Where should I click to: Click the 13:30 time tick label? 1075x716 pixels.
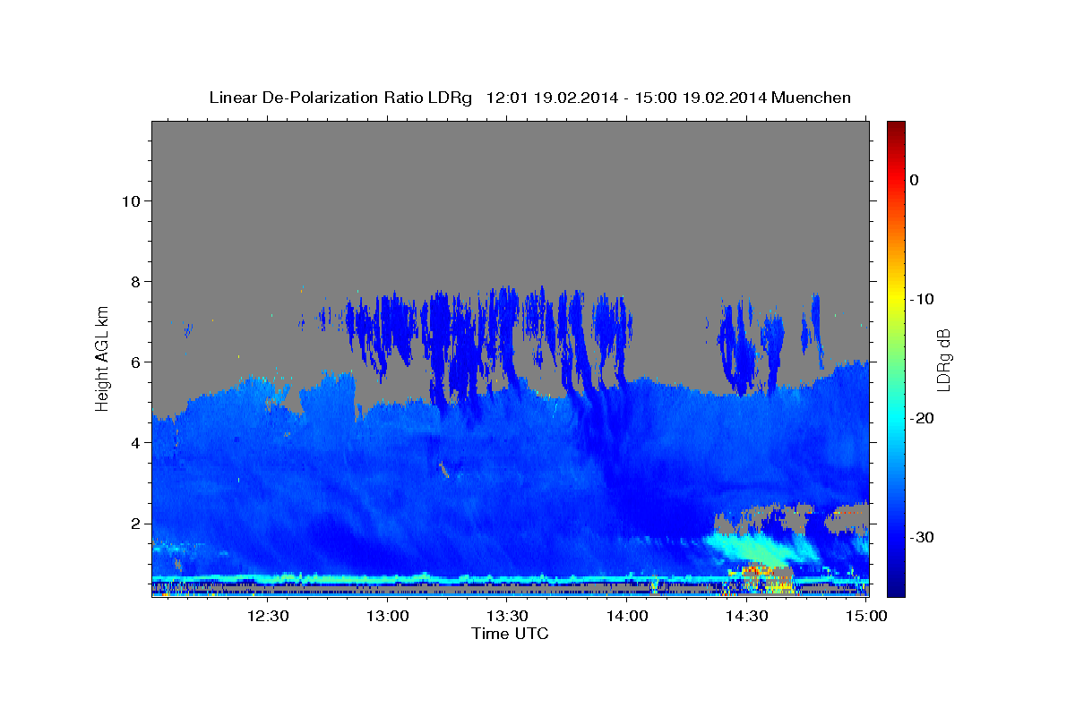507,616
